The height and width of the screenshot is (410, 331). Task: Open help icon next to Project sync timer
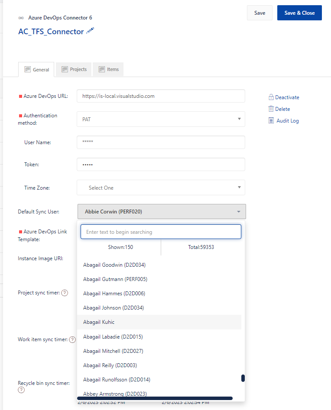tap(65, 293)
